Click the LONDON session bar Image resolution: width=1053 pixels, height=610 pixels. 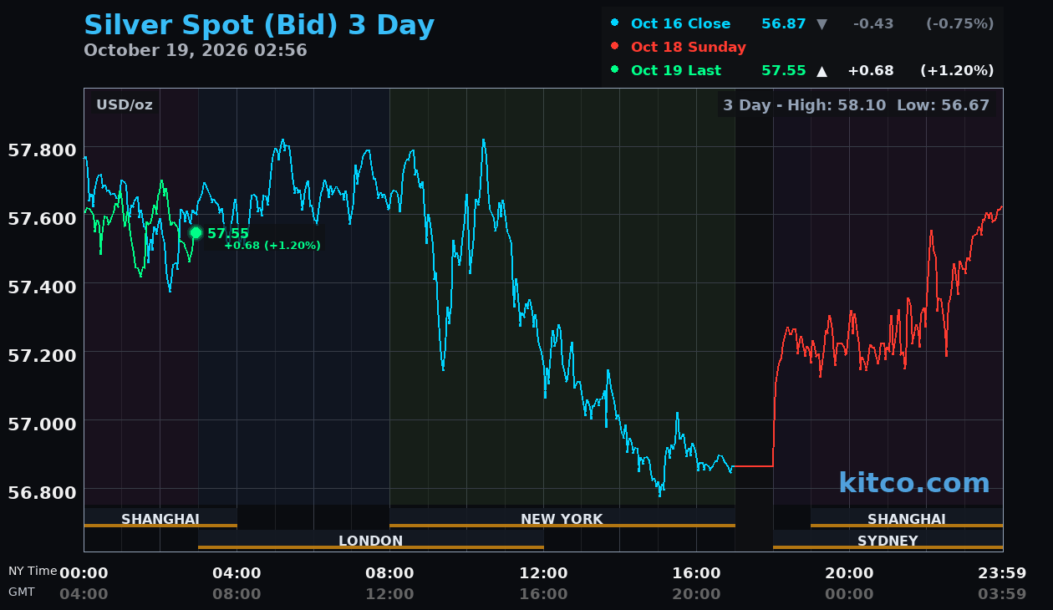(371, 540)
